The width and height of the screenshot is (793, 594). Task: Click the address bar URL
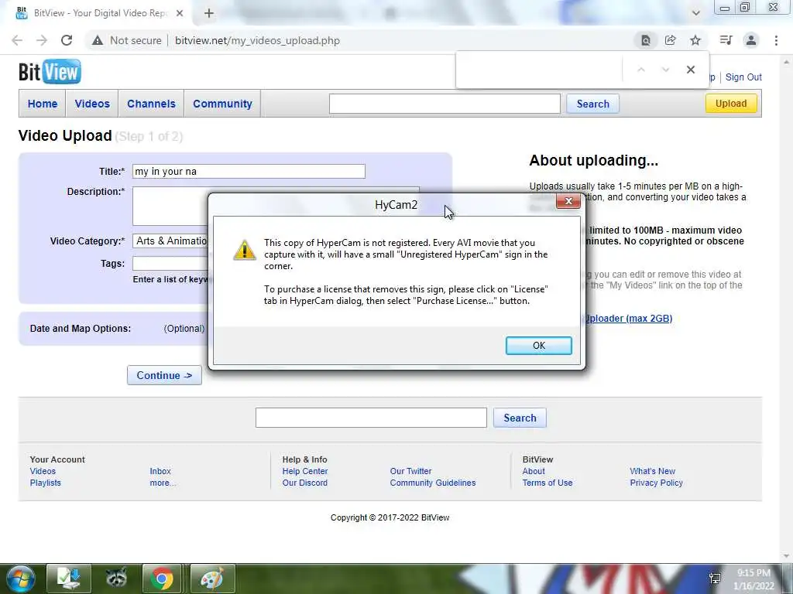pos(257,40)
